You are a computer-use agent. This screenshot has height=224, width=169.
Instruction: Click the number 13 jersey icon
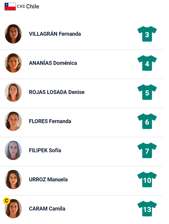tap(147, 209)
